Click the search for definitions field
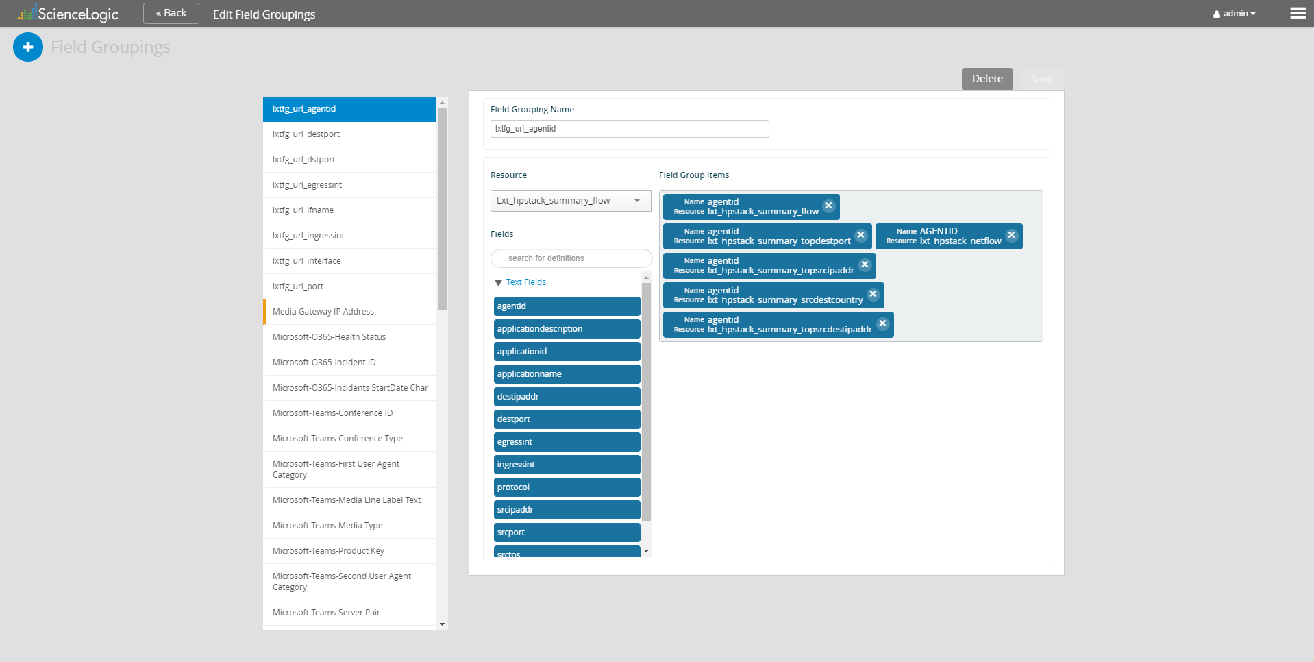This screenshot has height=662, width=1314. pyautogui.click(x=571, y=258)
